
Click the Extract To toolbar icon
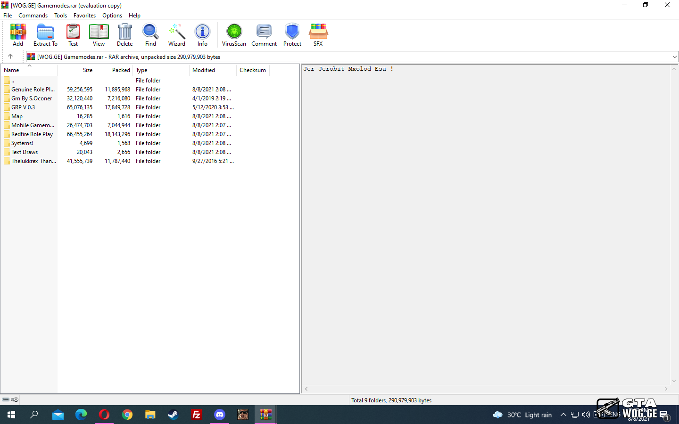coord(45,35)
